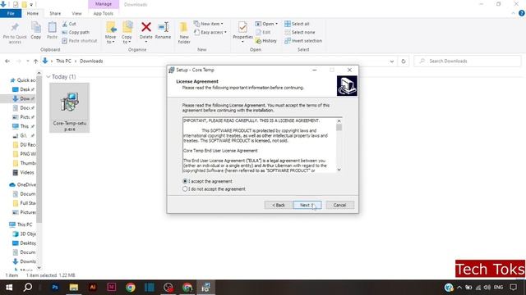Switch to the App Tools tab
Screen dimensions: 526x295
coord(104,13)
